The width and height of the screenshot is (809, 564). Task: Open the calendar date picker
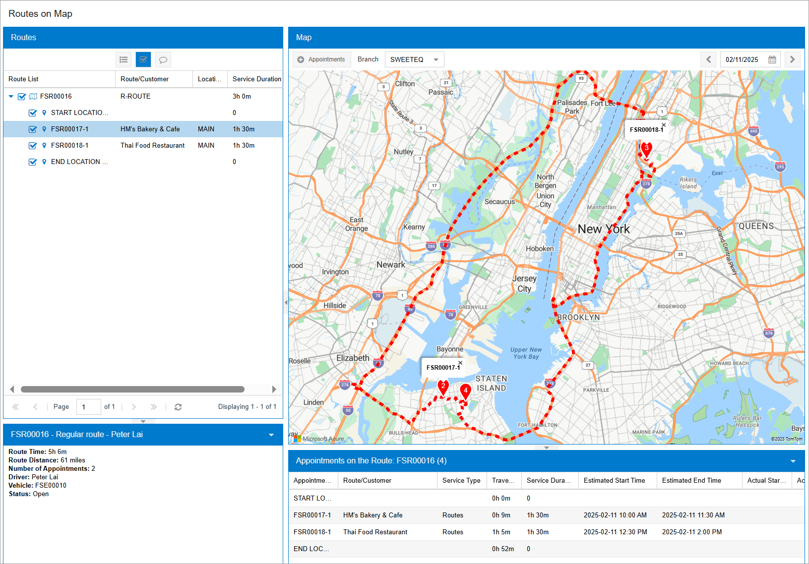[x=772, y=59]
